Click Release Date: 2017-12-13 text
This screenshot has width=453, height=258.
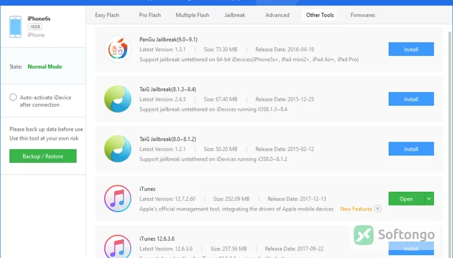click(x=297, y=199)
